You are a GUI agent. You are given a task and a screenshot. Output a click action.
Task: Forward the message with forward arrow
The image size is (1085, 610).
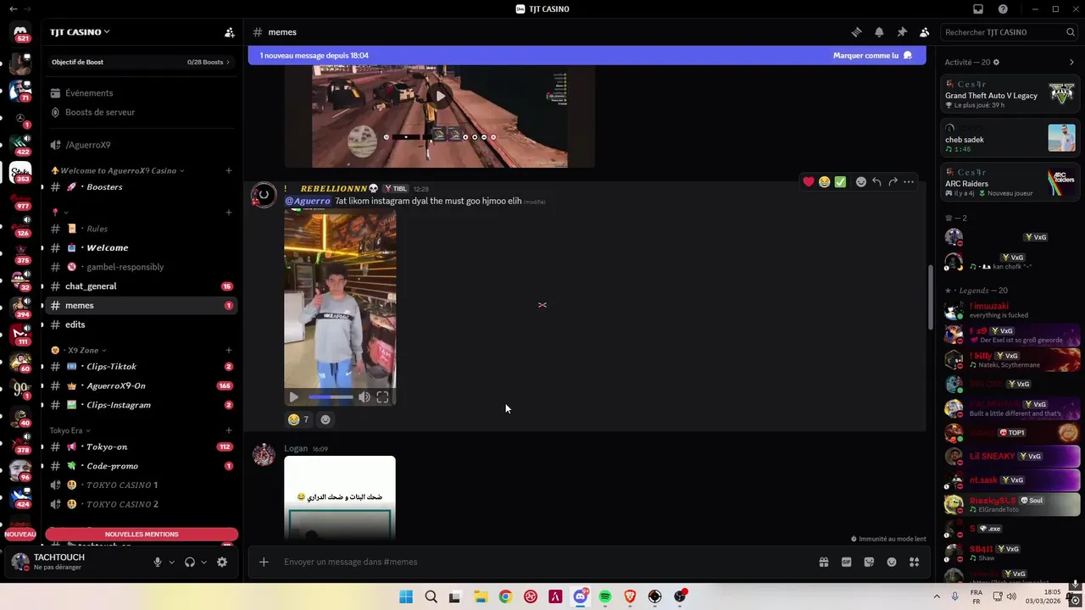893,181
